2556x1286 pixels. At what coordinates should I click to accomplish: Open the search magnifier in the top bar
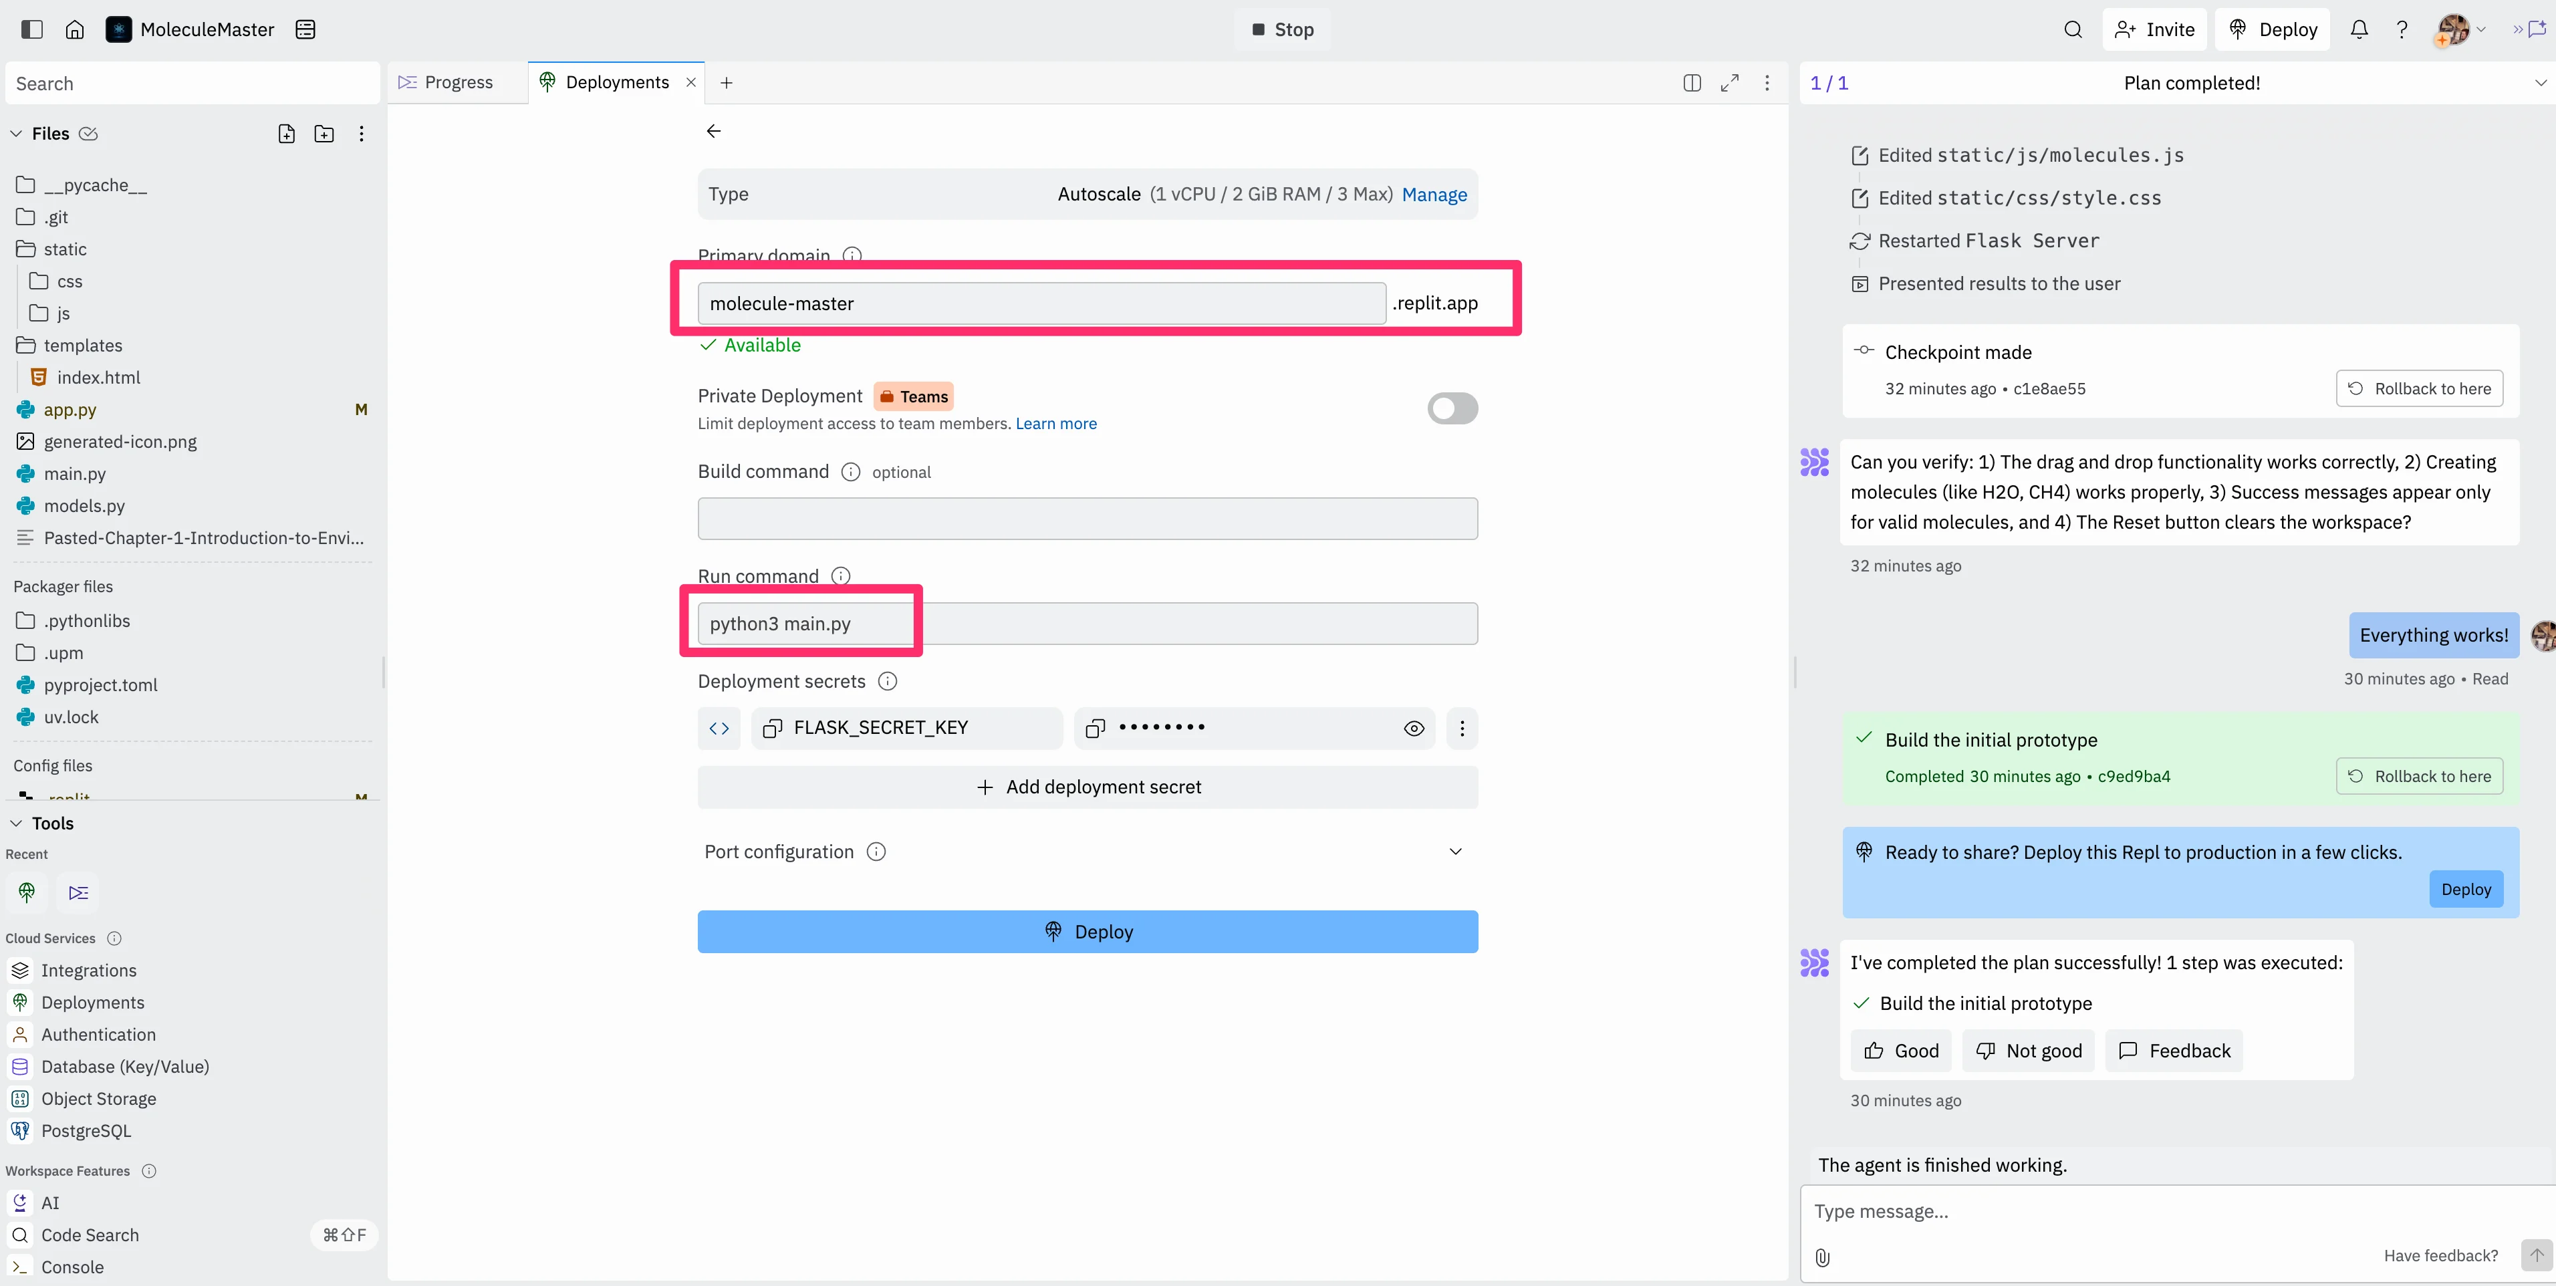coord(2073,30)
